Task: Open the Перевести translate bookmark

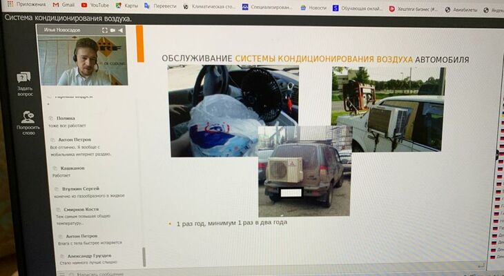Action: [x=160, y=6]
